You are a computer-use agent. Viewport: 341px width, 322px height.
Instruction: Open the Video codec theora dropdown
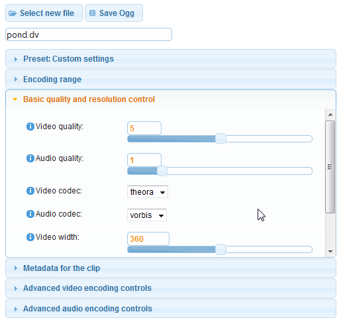[148, 191]
